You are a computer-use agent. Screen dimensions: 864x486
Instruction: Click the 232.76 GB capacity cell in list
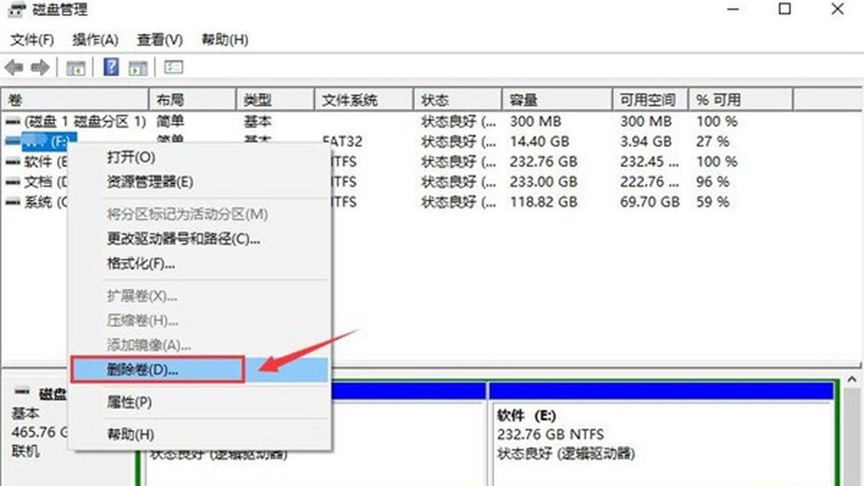[544, 162]
